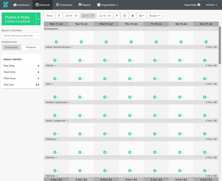The width and height of the screenshot is (222, 181).
Task: Click Filled Hours in Weekly Report
Action: [21, 79]
